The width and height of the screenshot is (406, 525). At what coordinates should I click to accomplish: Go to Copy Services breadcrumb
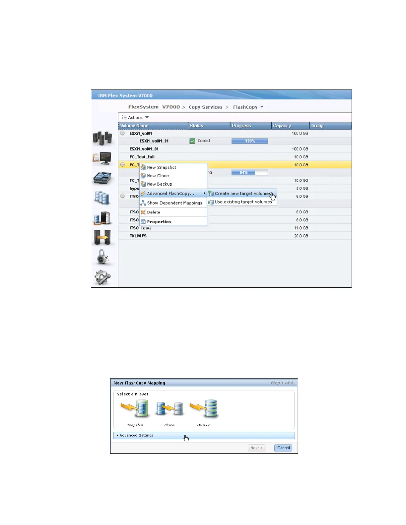click(206, 107)
